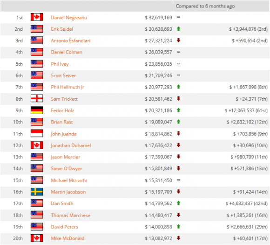Viewport: 270px width, 245px height.
Task: Click the Indonesian flag next to John Juanda
Action: pyautogui.click(x=37, y=134)
